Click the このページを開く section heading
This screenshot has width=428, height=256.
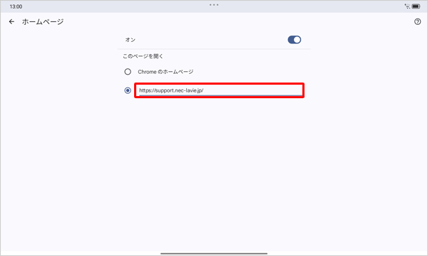point(143,56)
